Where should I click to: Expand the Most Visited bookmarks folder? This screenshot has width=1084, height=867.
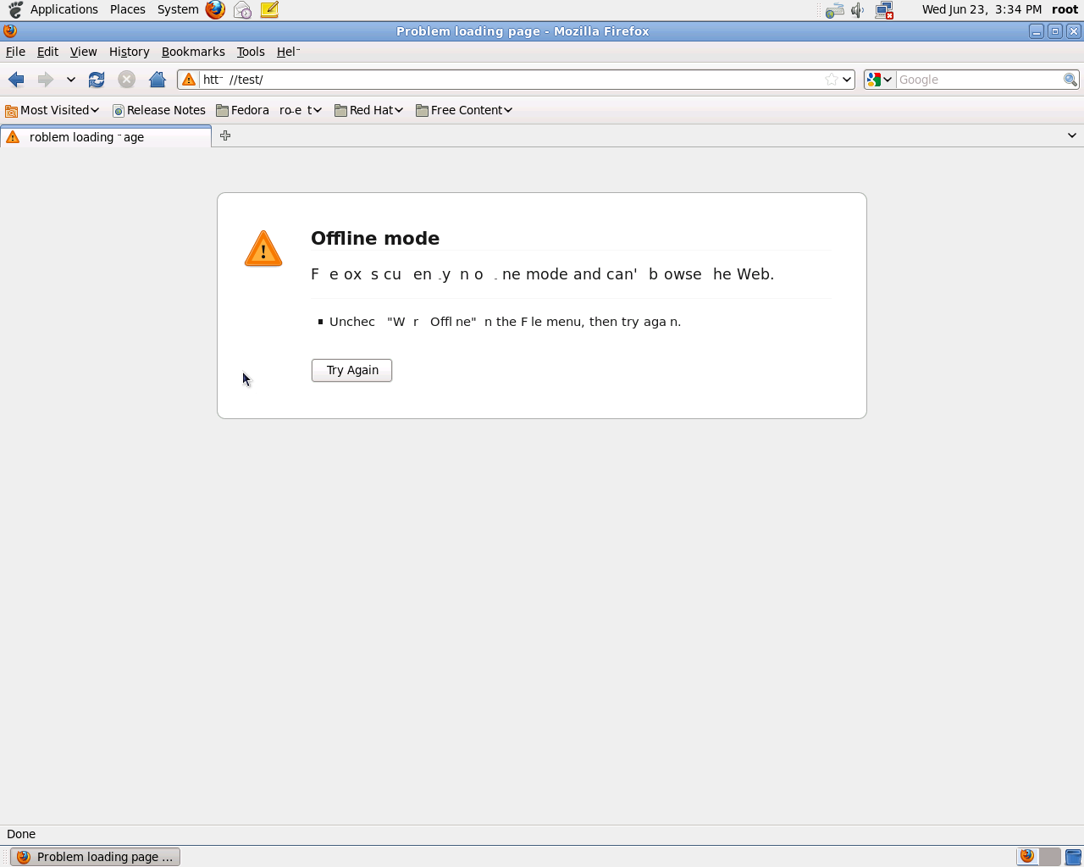pyautogui.click(x=53, y=110)
